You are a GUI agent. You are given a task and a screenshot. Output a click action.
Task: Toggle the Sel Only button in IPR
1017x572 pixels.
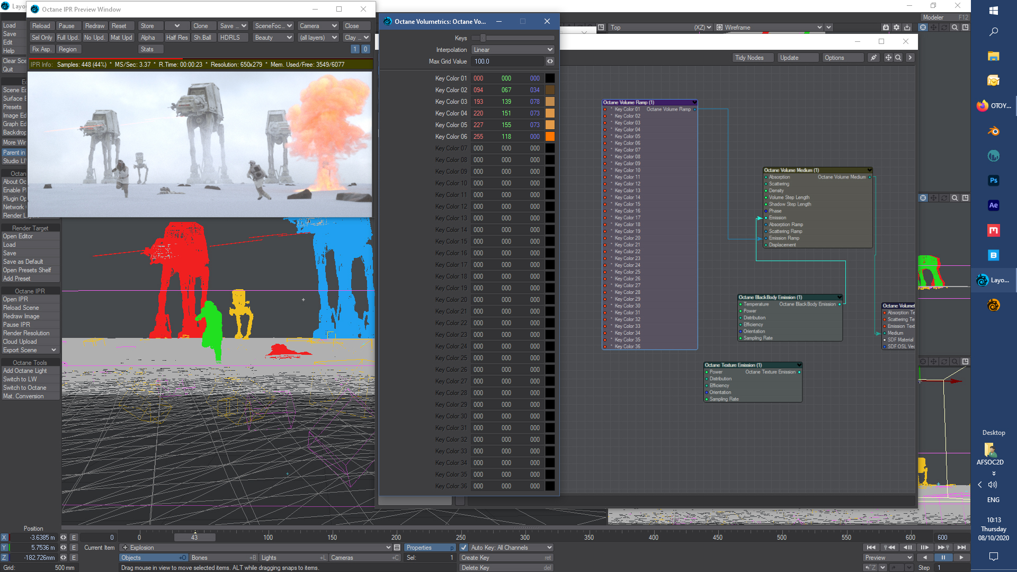42,38
